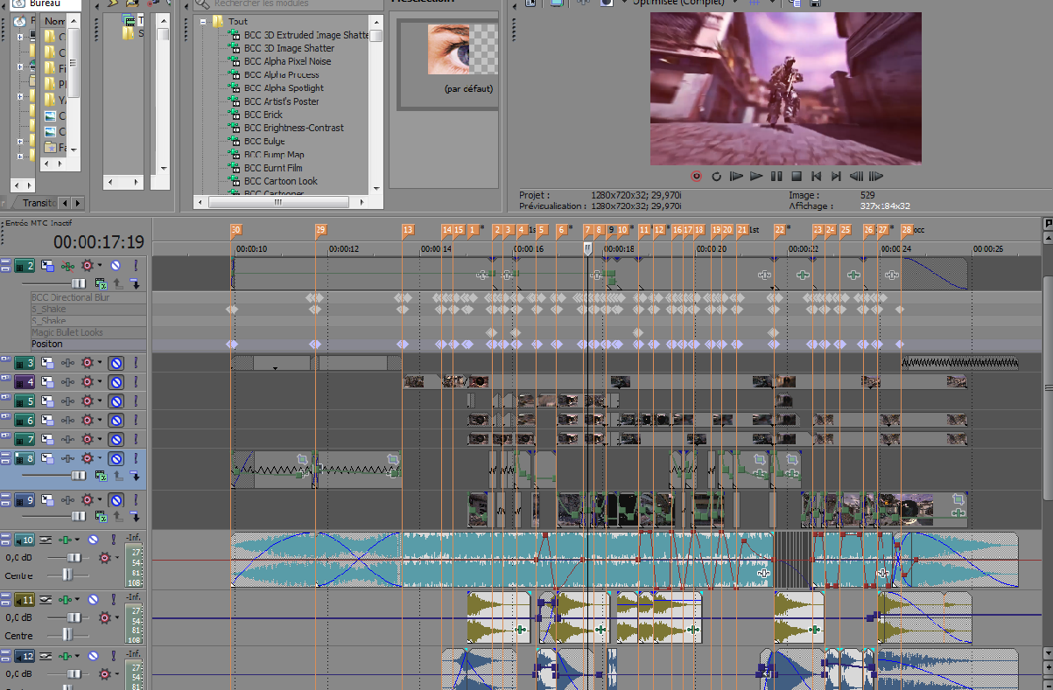Open the track FX gear on track 2
Viewport: 1053px width, 690px height.
coord(88,265)
